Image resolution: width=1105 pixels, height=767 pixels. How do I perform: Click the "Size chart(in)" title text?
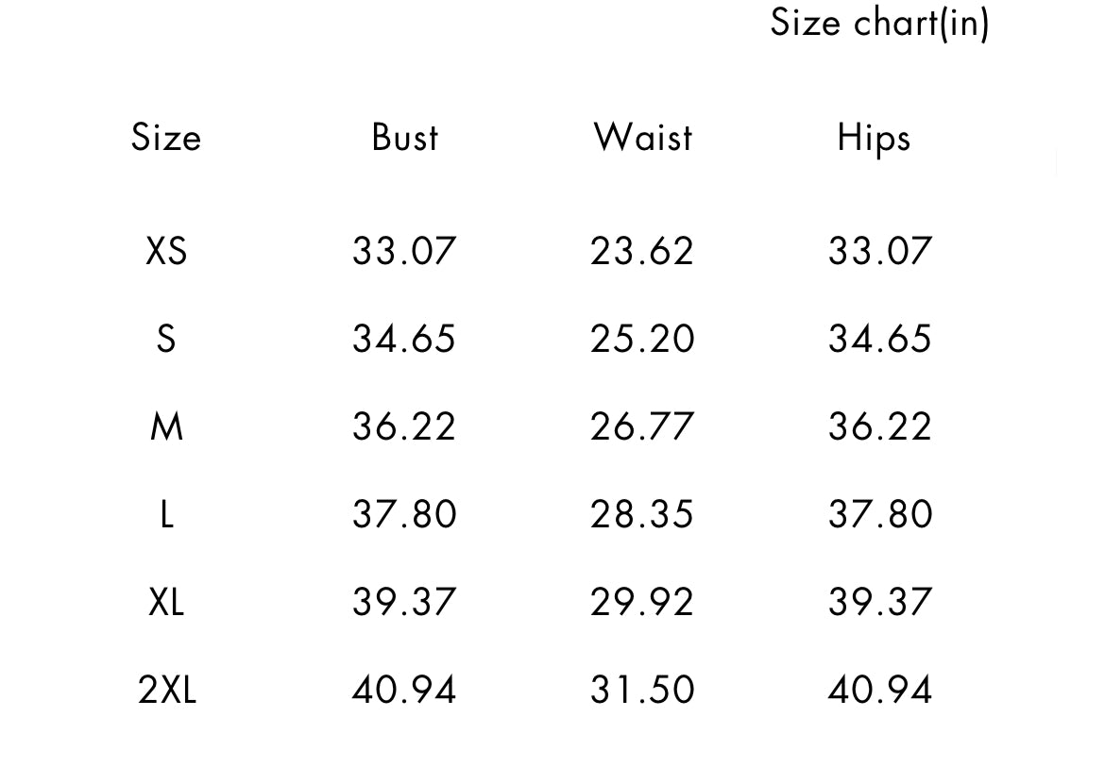point(879,23)
